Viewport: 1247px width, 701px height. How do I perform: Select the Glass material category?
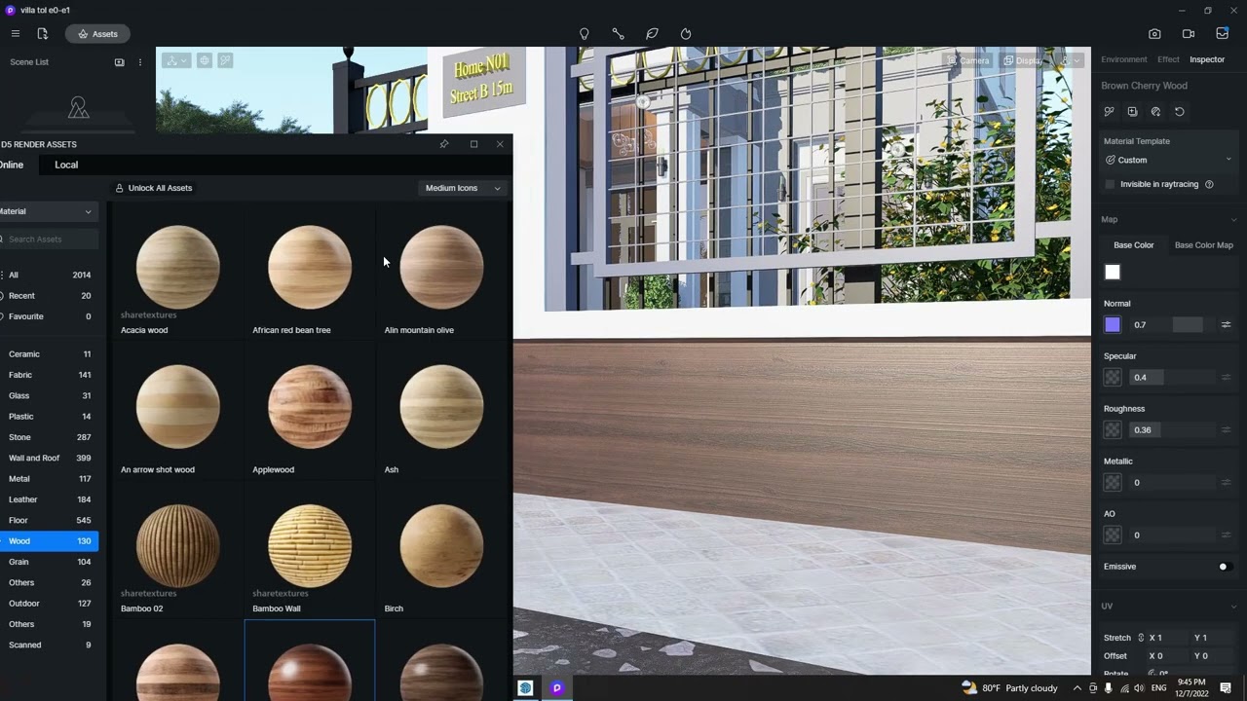tap(49, 396)
